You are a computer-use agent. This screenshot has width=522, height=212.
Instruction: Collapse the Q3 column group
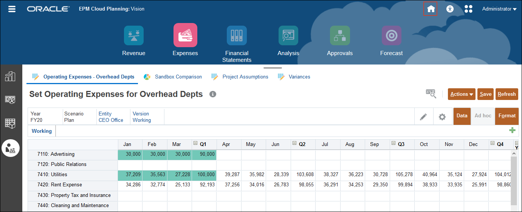click(x=393, y=144)
